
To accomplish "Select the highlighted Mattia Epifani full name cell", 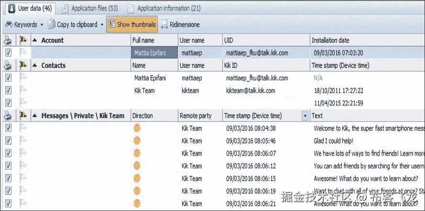I will pos(154,53).
